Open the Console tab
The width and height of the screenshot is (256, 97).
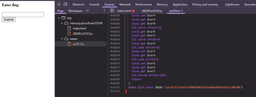point(94,4)
